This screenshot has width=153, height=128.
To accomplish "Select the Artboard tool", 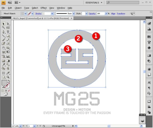I will [3, 73].
